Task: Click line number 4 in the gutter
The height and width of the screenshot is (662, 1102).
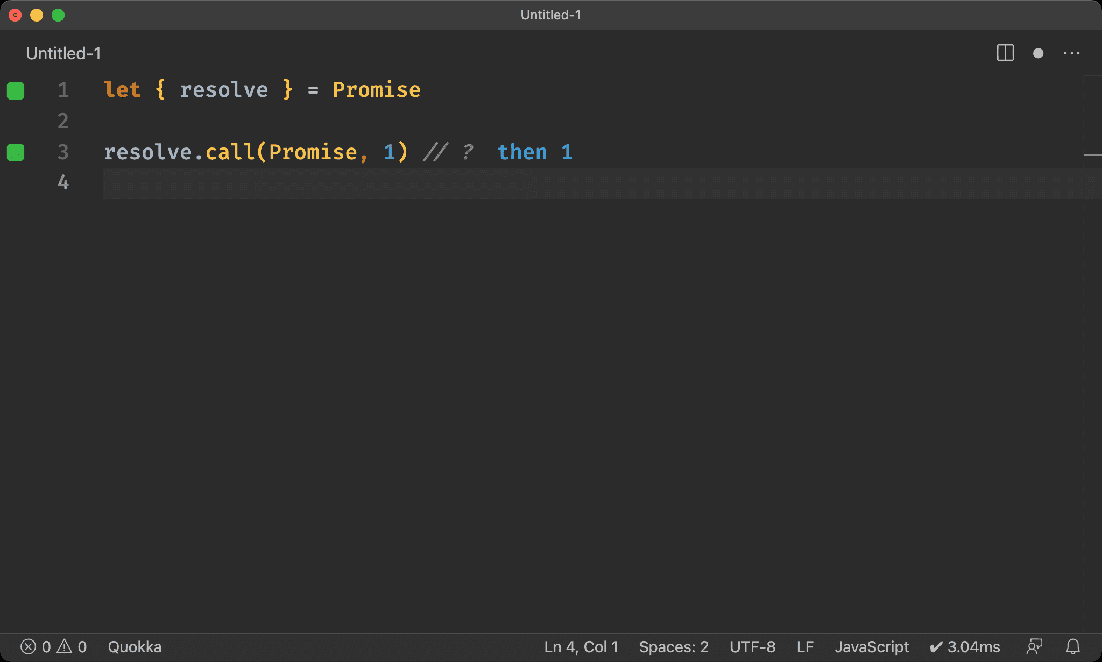Action: tap(63, 182)
